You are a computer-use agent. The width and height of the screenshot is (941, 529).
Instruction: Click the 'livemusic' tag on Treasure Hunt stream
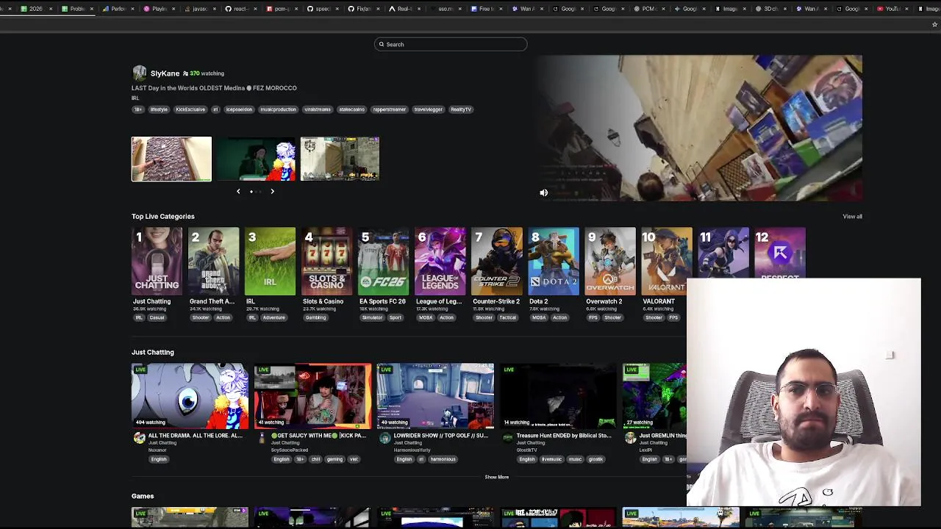551,459
